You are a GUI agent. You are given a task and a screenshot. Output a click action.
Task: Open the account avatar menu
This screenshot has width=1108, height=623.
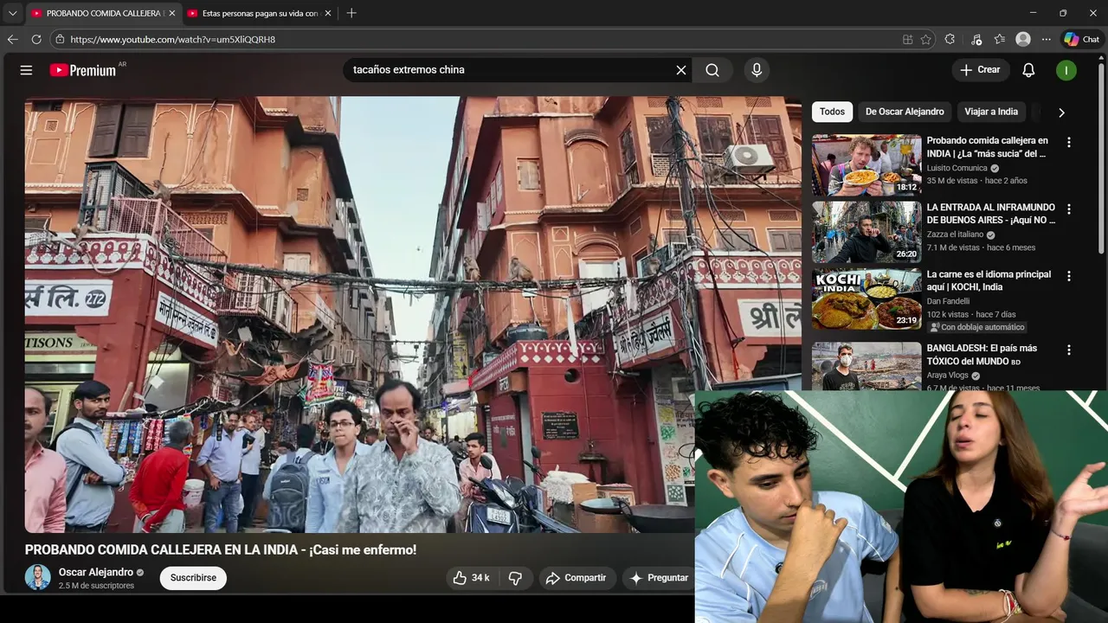1066,70
